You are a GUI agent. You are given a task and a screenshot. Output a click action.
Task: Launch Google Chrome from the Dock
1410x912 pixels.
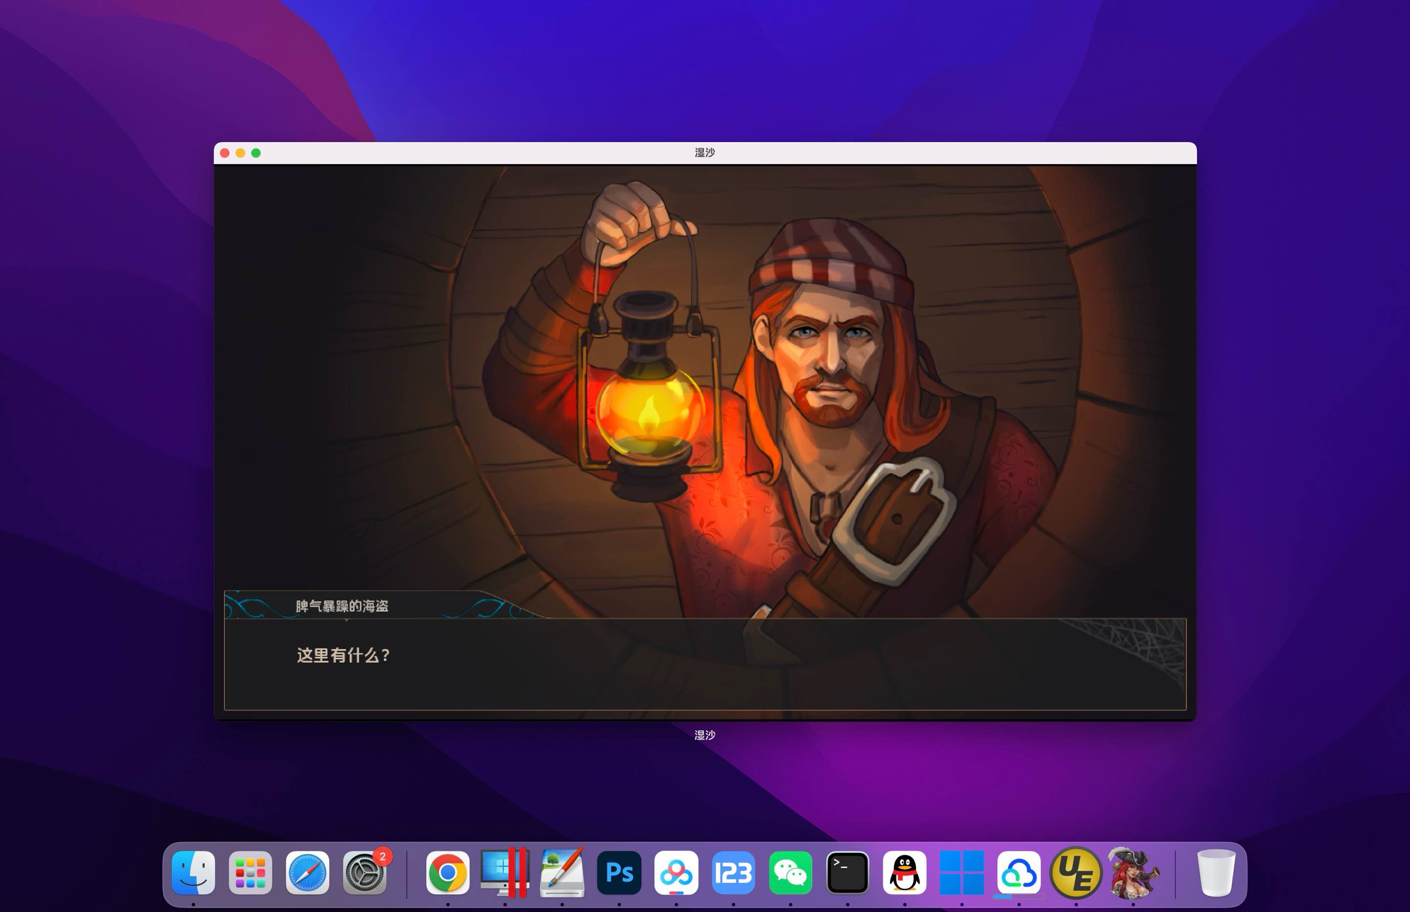447,872
